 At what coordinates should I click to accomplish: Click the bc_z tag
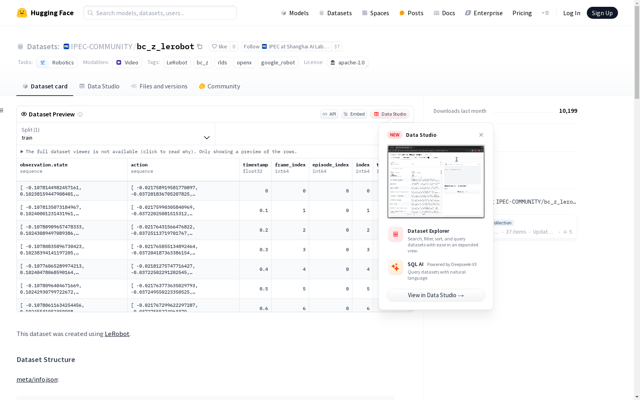pos(202,62)
